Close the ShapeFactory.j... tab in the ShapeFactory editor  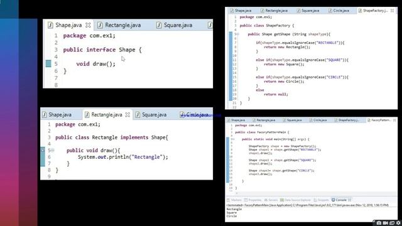(392, 11)
